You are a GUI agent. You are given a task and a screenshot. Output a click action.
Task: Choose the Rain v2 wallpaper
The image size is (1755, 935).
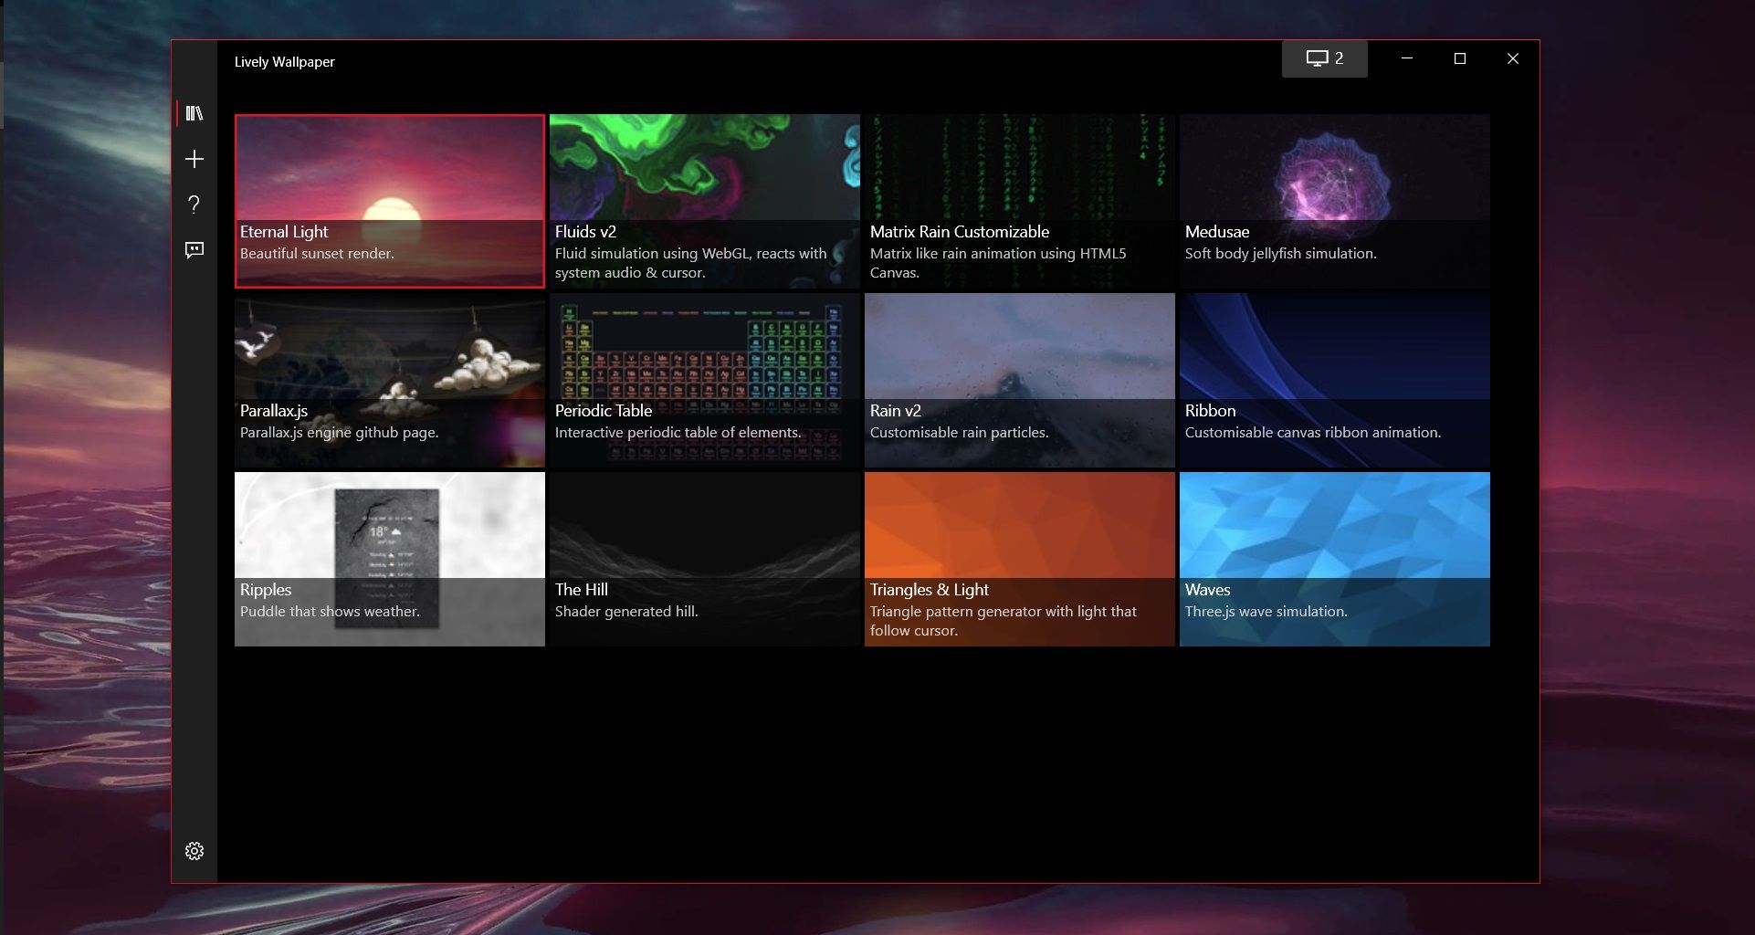point(1019,380)
